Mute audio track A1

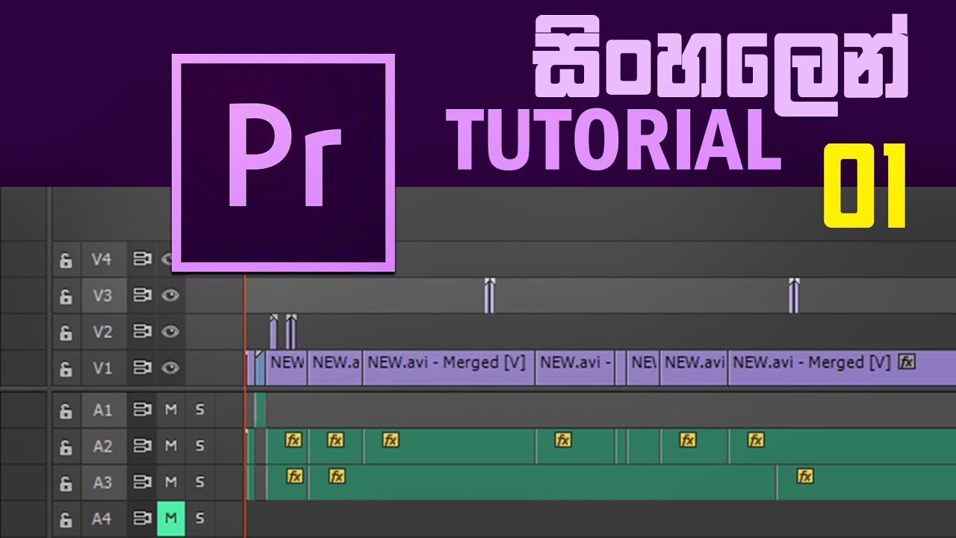pyautogui.click(x=171, y=409)
